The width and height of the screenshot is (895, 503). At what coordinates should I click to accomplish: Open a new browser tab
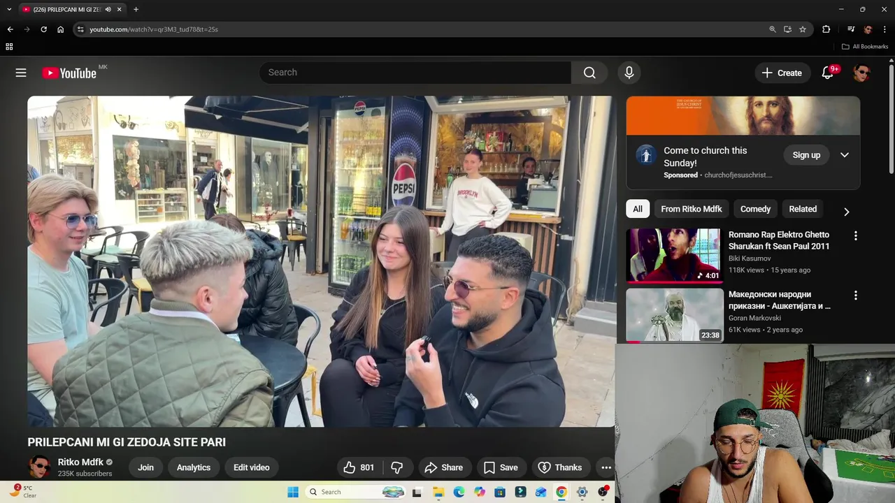pyautogui.click(x=136, y=10)
